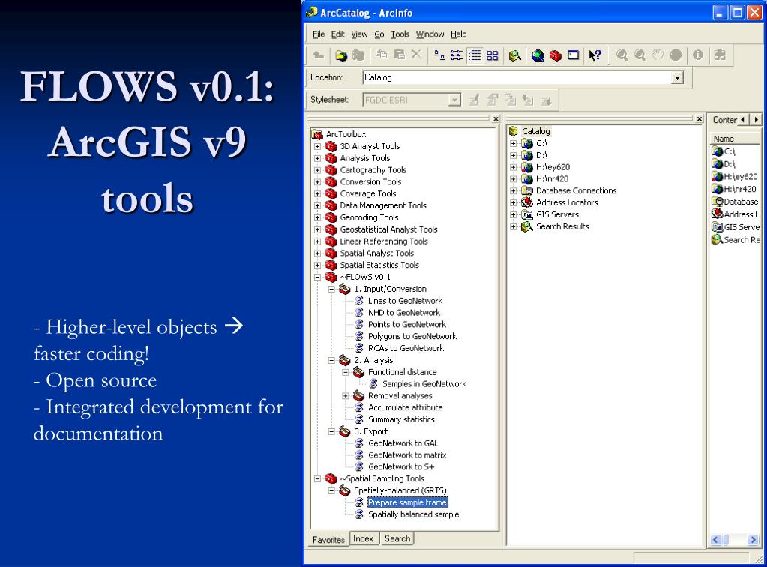Select the Accumulate attribute tool

point(405,407)
